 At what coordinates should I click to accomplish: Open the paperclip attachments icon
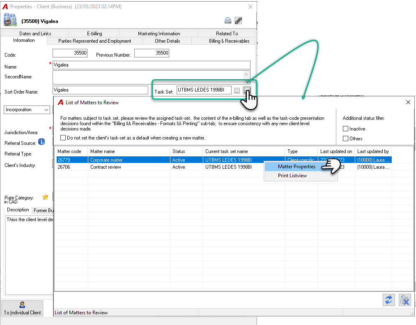(238, 21)
